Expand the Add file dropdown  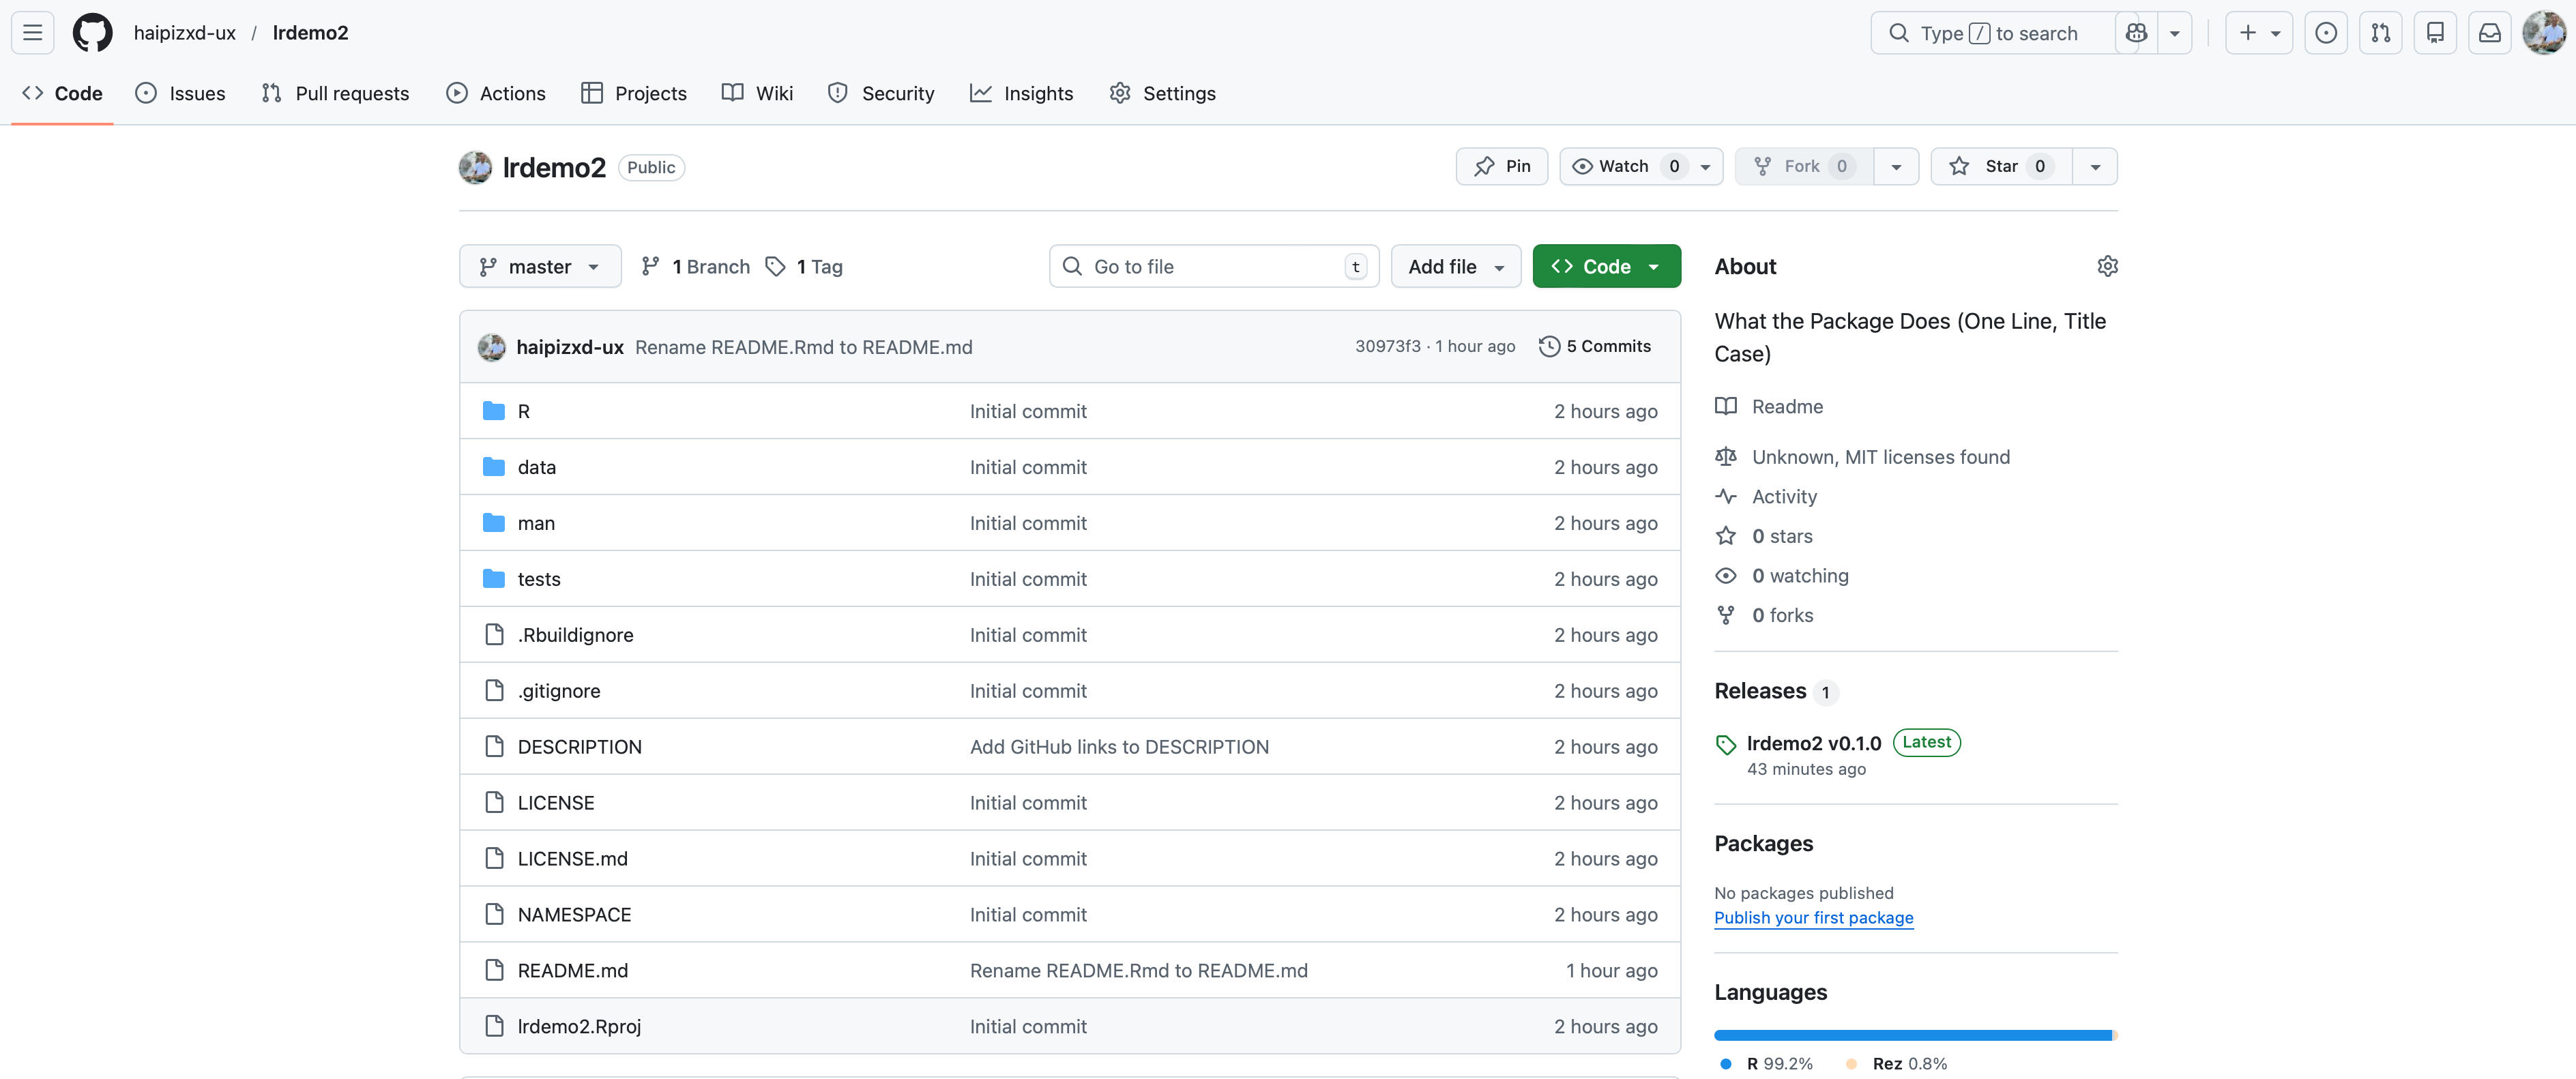[x=1455, y=266]
